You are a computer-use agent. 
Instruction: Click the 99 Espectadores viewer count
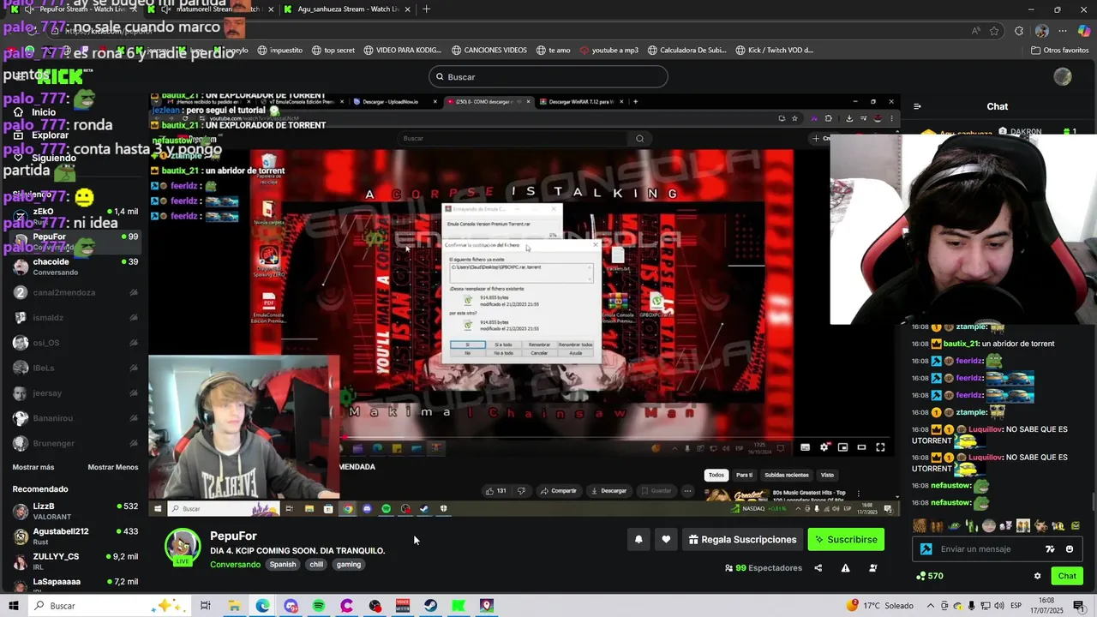coord(763,567)
